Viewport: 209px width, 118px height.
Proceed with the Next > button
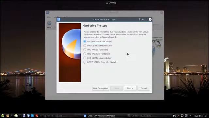click(130, 88)
